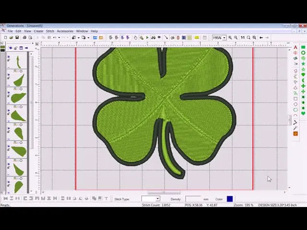This screenshot has width=307, height=230.
Task: Expand the paste options dropdown arrow
Action: point(88,37)
